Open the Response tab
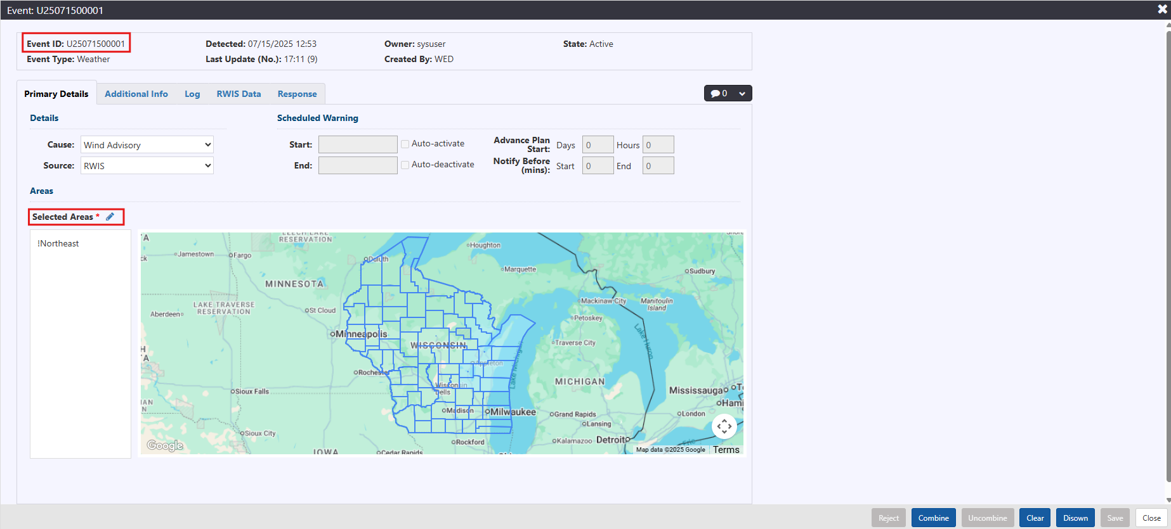1171x529 pixels. (x=297, y=94)
